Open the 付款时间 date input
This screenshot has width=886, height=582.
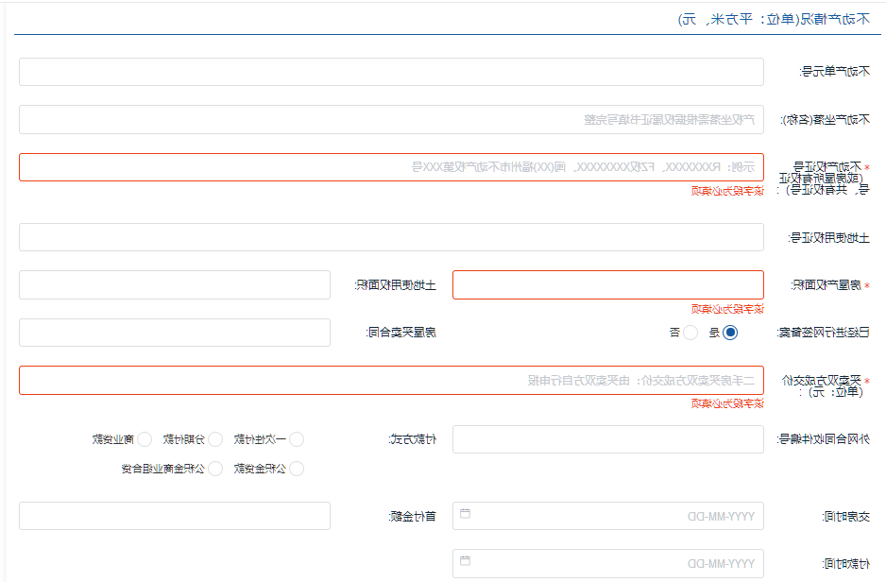[x=608, y=563]
